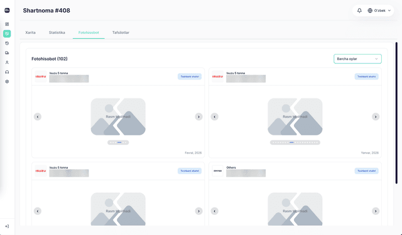402x235 pixels.
Task: Click the logout icon in sidebar
Action: pyautogui.click(x=7, y=226)
